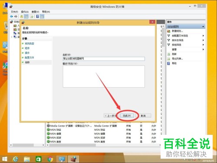Open Internet Explorer from the taskbar
Image resolution: width=217 pixels, height=163 pixels.
[x=15, y=159]
